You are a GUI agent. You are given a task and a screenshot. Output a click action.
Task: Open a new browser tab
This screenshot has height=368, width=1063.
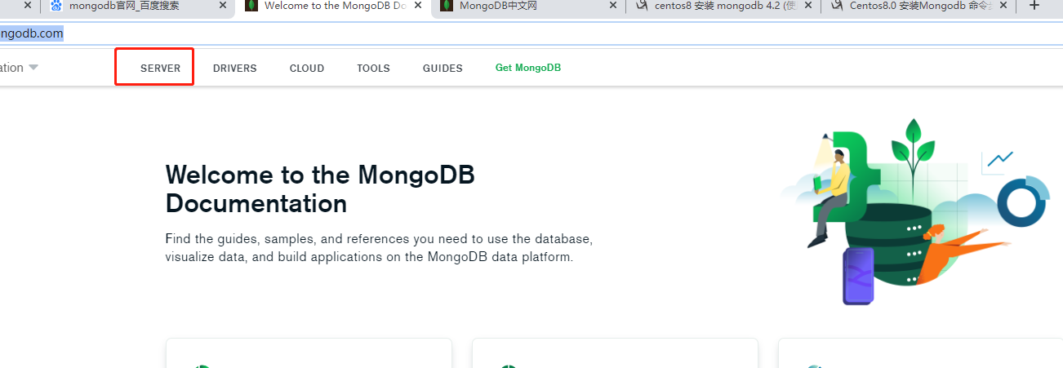tap(1034, 6)
